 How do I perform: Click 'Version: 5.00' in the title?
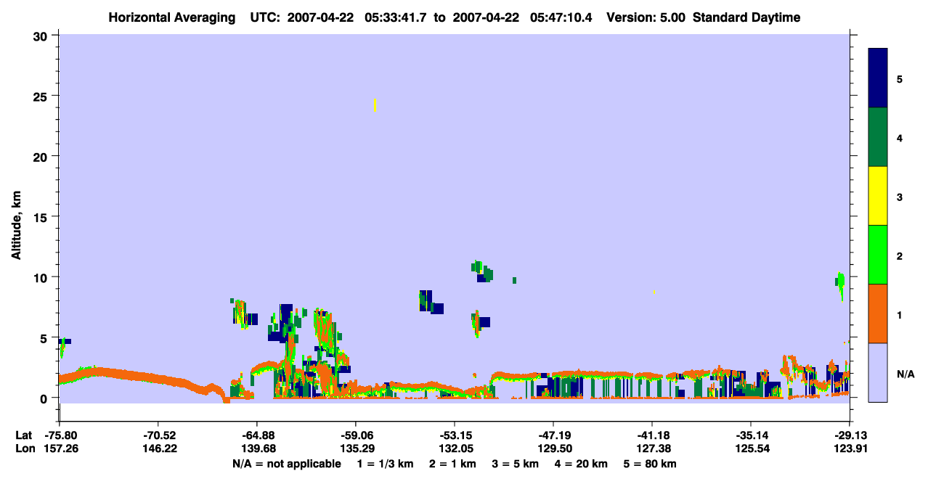[646, 17]
